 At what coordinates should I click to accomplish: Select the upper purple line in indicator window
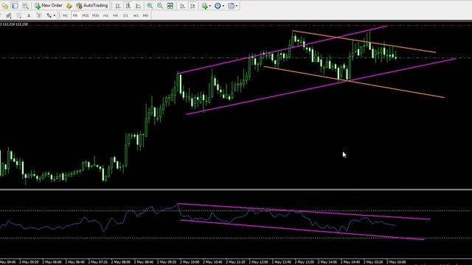point(304,211)
